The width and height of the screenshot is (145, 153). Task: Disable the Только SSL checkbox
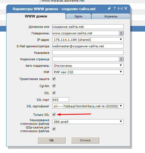[x=54, y=114]
